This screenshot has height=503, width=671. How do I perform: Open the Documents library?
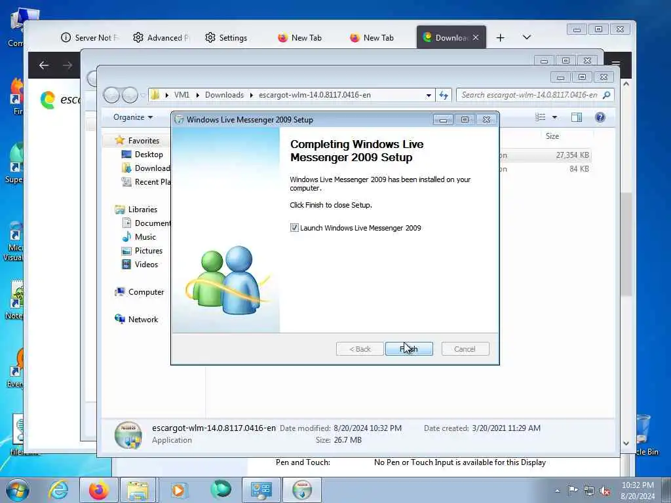pos(146,223)
